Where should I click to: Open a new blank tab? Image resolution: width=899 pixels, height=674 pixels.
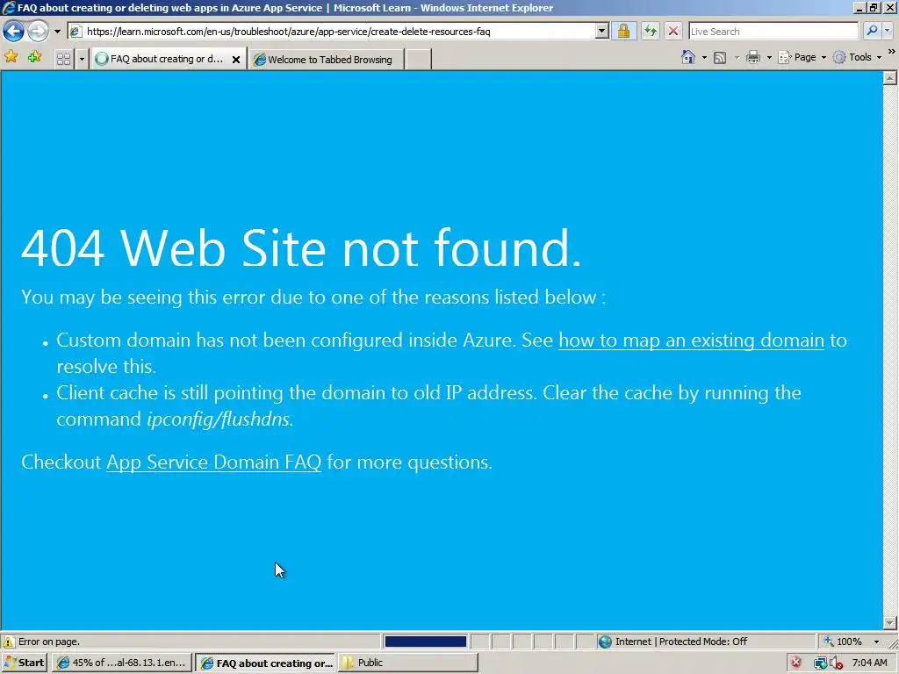pyautogui.click(x=418, y=60)
